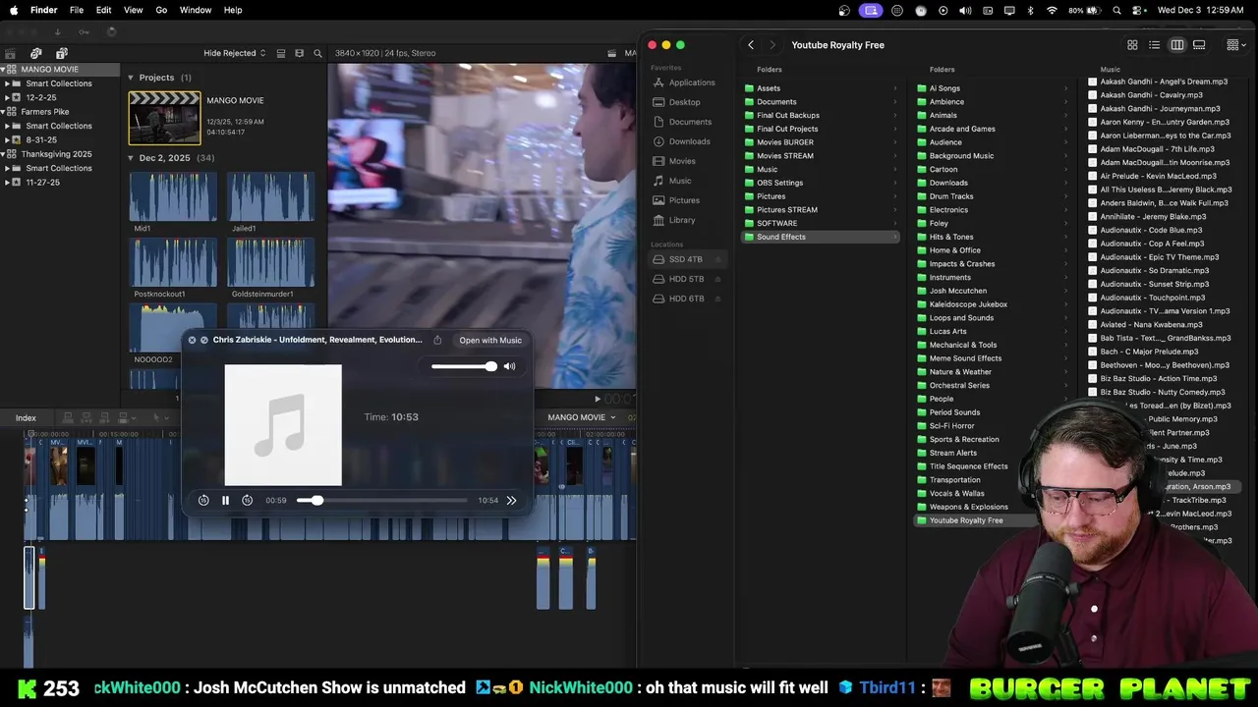The image size is (1258, 707).
Task: Skip forward 15 seconds in preview
Action: click(x=247, y=501)
